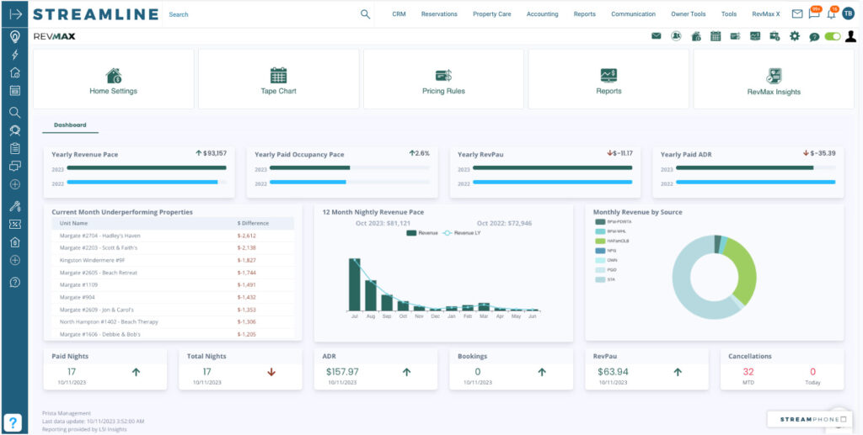Open the circled question mark sidebar icon
This screenshot has width=863, height=435.
click(x=15, y=283)
